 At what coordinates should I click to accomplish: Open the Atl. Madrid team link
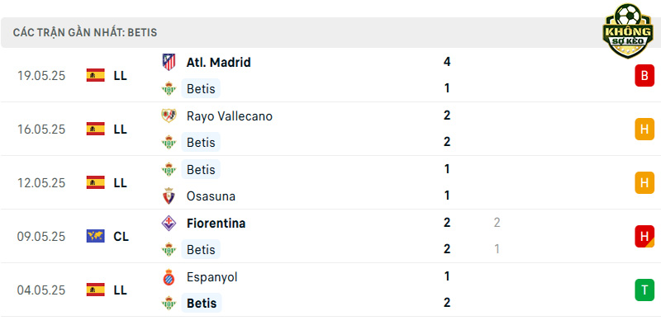pos(218,63)
